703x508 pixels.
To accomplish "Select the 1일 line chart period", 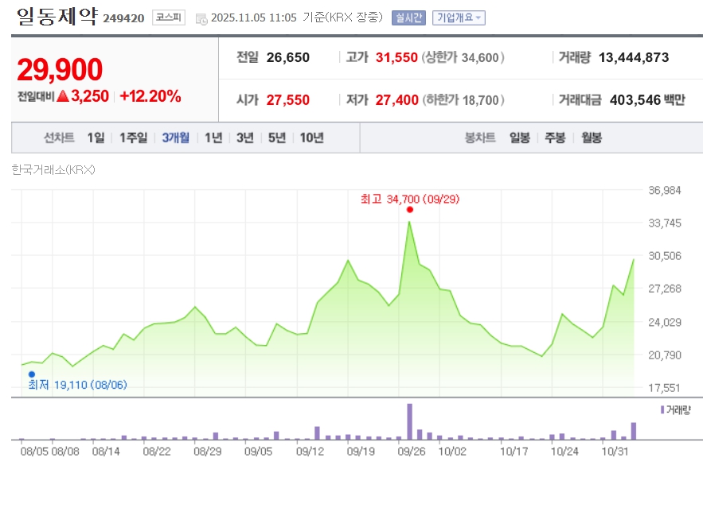I will tap(96, 138).
